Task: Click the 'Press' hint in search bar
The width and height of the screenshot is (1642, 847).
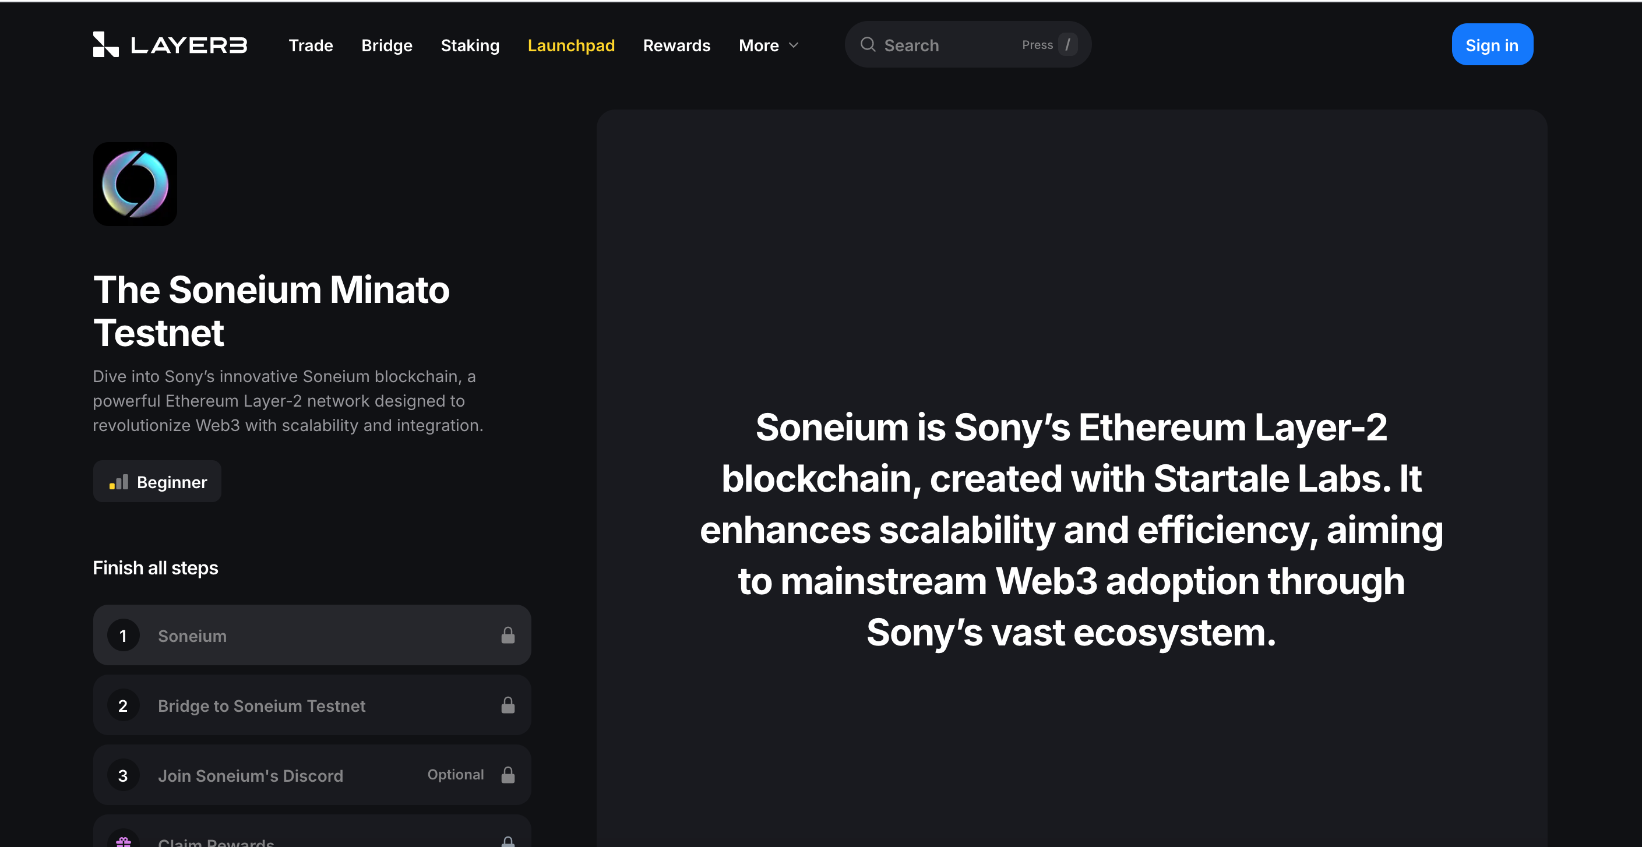Action: (1037, 45)
